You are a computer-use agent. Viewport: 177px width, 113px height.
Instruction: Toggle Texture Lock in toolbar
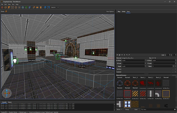[45, 7]
